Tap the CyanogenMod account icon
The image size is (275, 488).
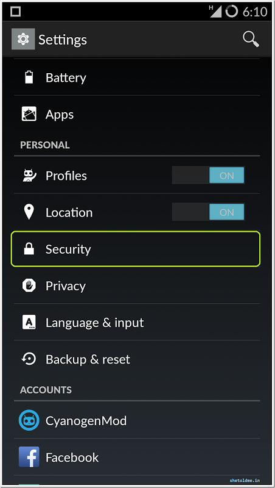(x=29, y=420)
